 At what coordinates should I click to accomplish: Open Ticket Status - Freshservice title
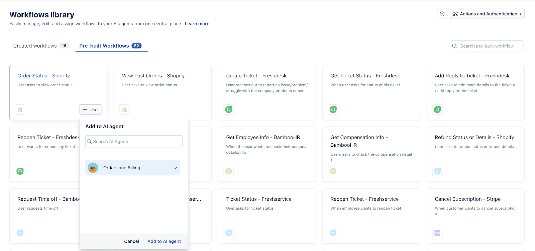click(259, 199)
